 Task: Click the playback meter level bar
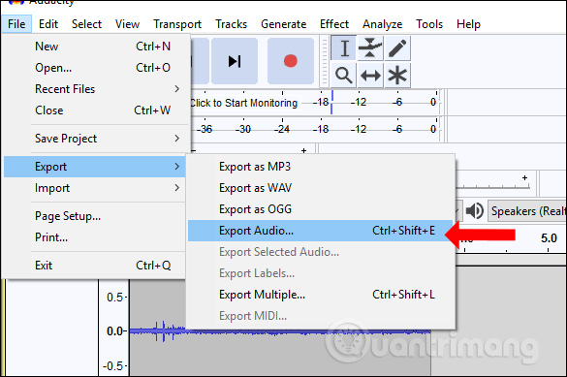[x=316, y=129]
